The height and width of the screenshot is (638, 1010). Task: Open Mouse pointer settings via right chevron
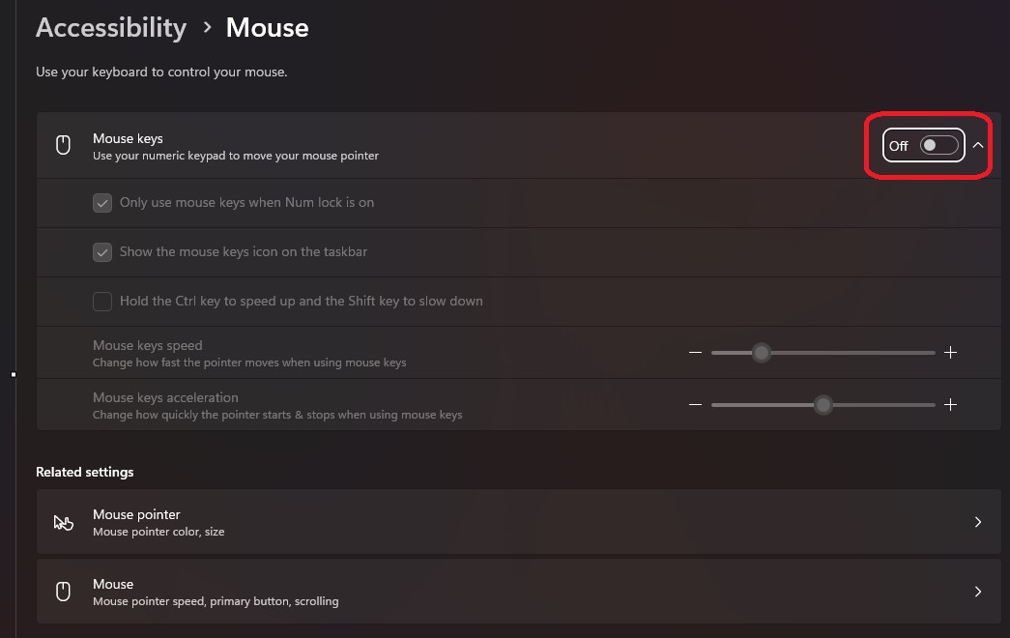[978, 522]
